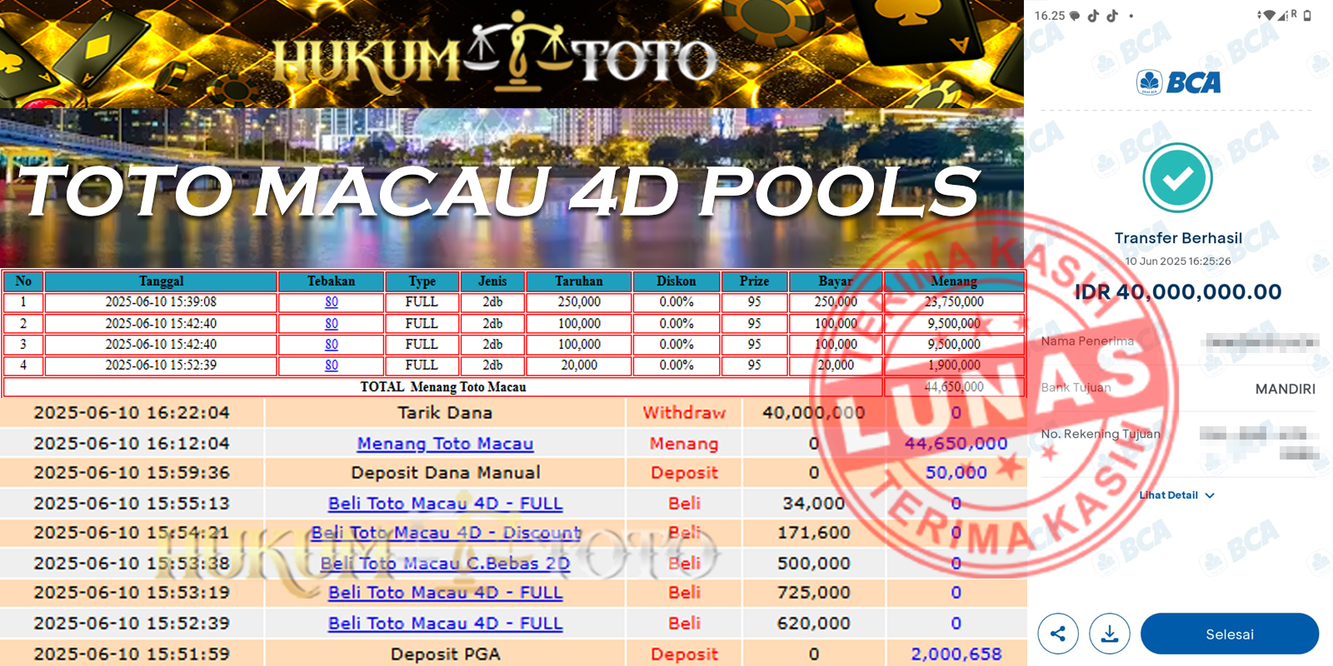Click the BCA logo on the receipt

[x=1179, y=82]
